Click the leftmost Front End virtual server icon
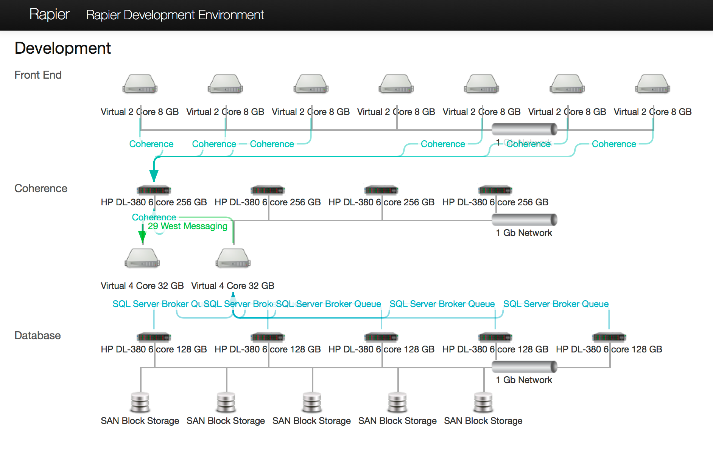The width and height of the screenshot is (713, 450). (x=140, y=84)
